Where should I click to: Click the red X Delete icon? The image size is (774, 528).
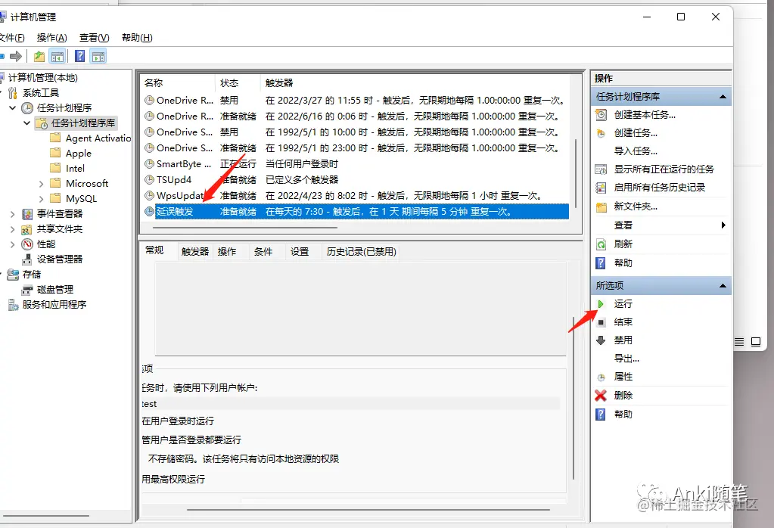pyautogui.click(x=601, y=396)
